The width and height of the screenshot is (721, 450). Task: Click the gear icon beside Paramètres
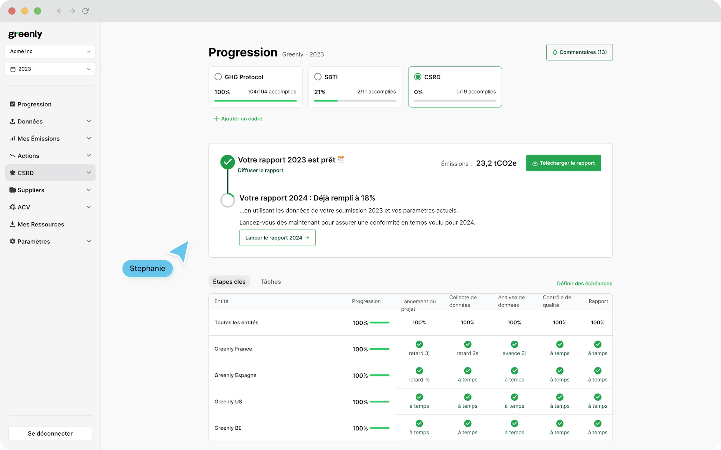(x=13, y=241)
